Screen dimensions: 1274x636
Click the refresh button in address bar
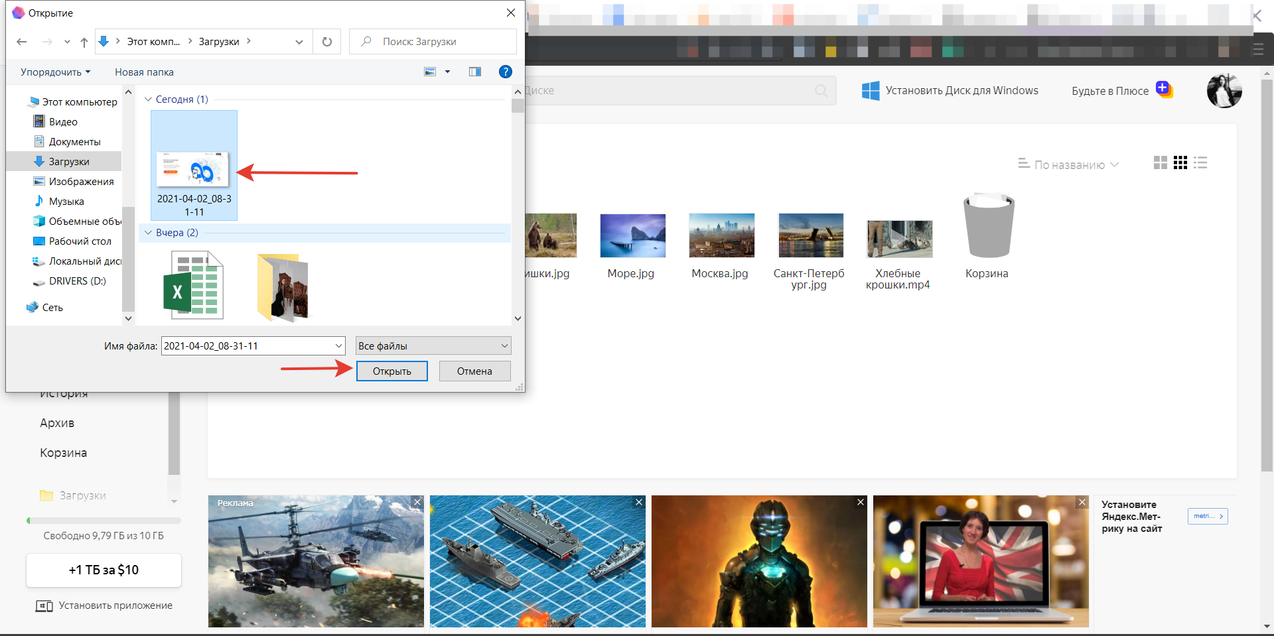(x=326, y=42)
